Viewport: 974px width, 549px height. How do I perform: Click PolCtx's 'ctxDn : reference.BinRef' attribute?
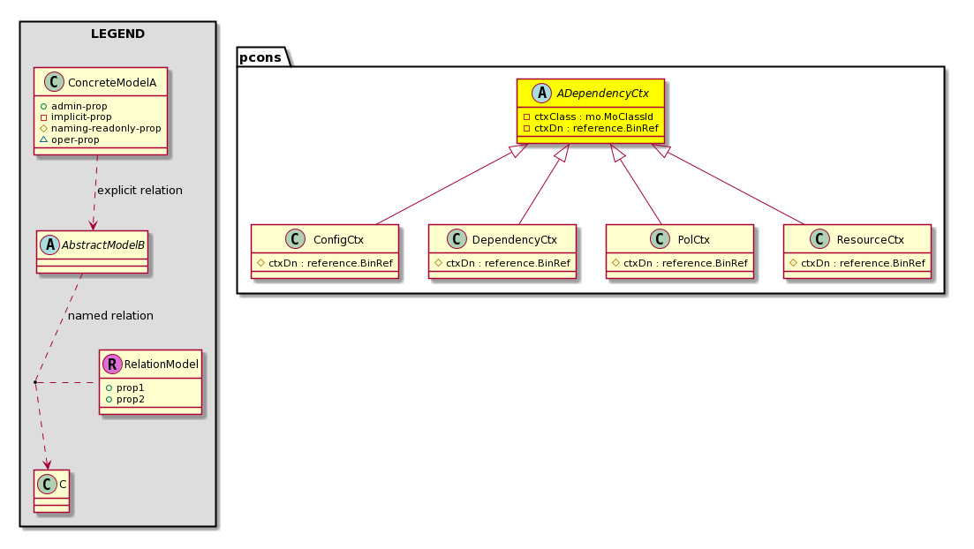[686, 263]
